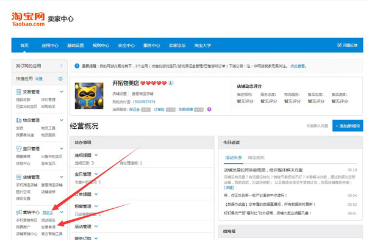Expand the 订单提醒 chevron

click(x=96, y=194)
